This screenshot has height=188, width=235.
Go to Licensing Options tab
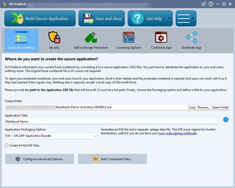click(x=129, y=41)
